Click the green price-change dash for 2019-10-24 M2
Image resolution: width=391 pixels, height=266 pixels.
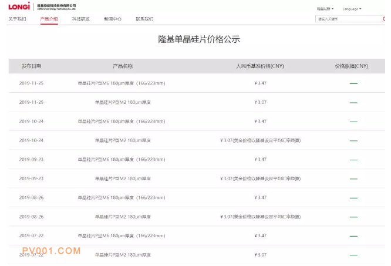[x=353, y=140]
